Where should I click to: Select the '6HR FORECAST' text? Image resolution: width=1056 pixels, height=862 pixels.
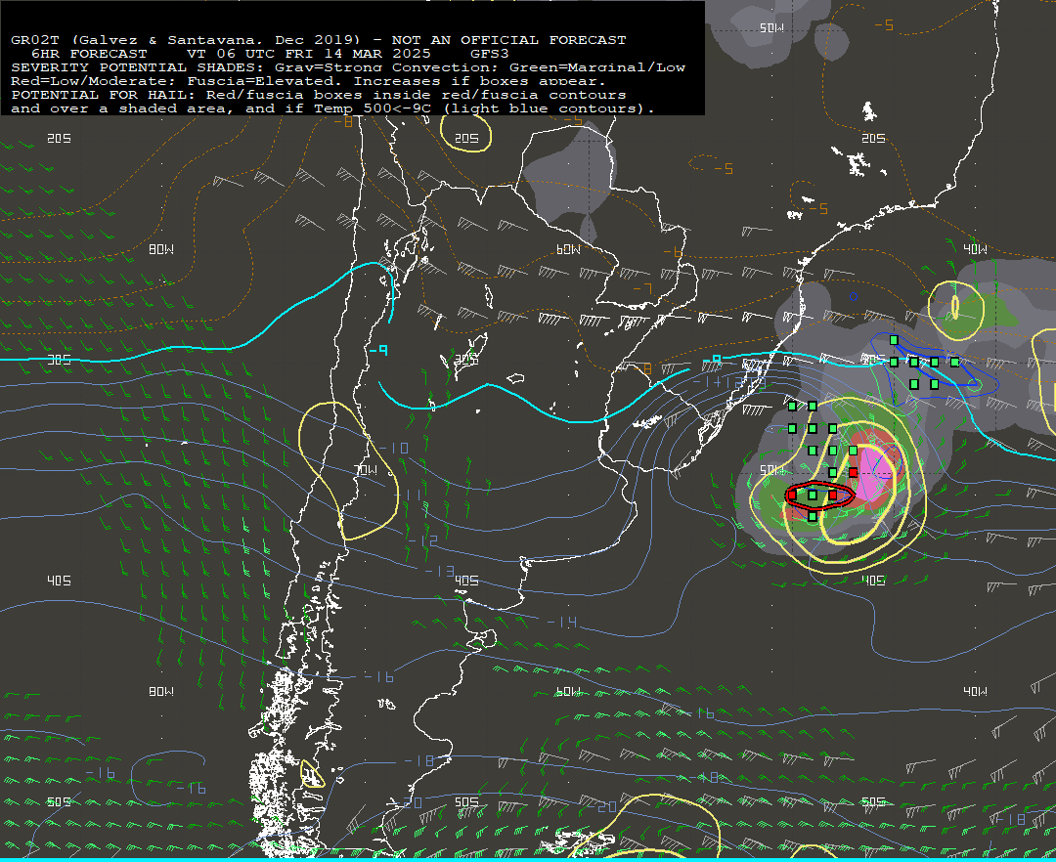click(89, 54)
